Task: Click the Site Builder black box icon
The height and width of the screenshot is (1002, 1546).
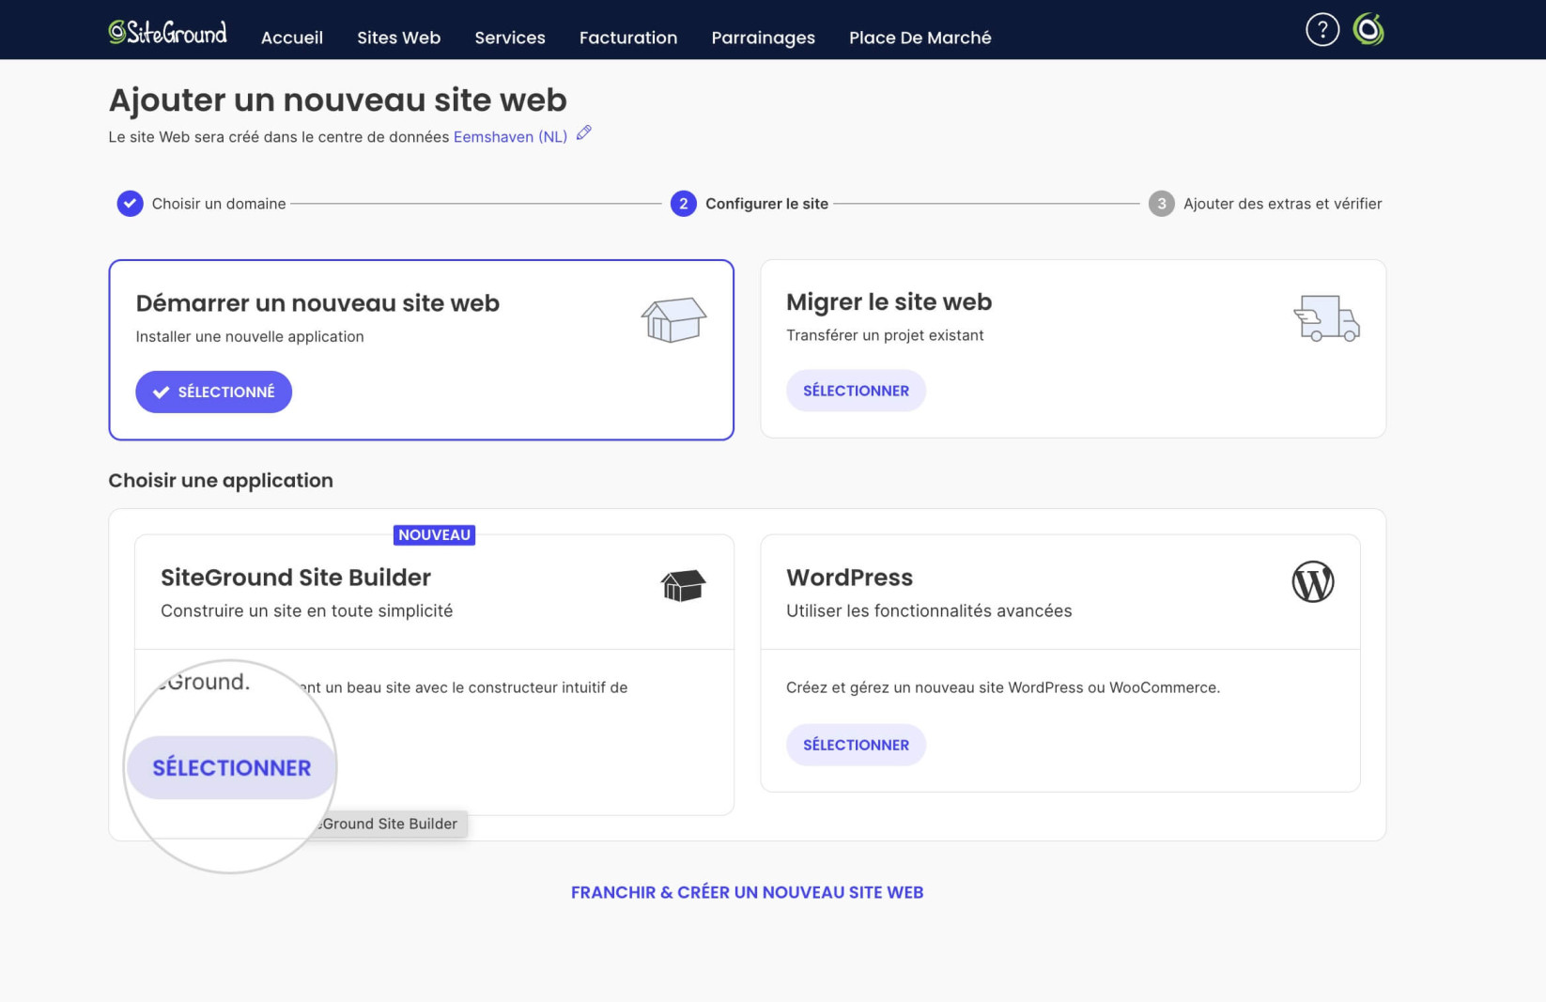Action: click(x=683, y=586)
